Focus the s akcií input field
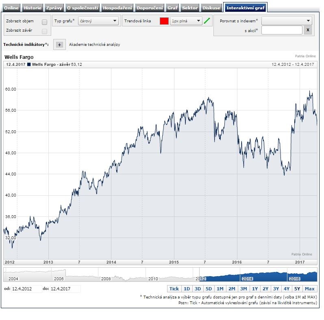This screenshot has width=324, height=320. tap(282, 30)
